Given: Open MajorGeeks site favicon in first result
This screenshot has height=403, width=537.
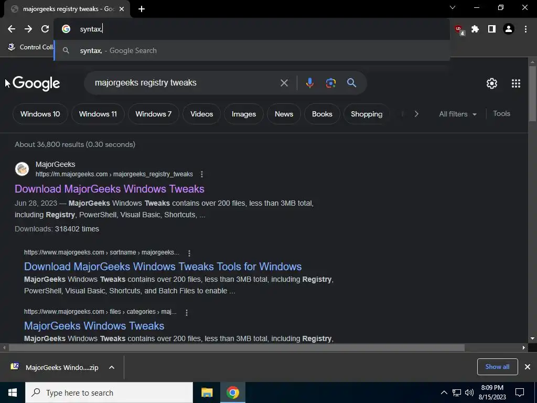Looking at the screenshot, I should [x=22, y=169].
